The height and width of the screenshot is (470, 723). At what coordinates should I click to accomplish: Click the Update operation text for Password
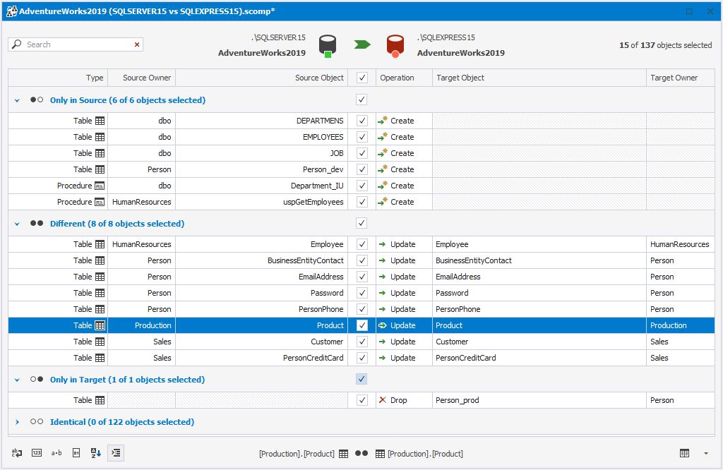click(403, 293)
